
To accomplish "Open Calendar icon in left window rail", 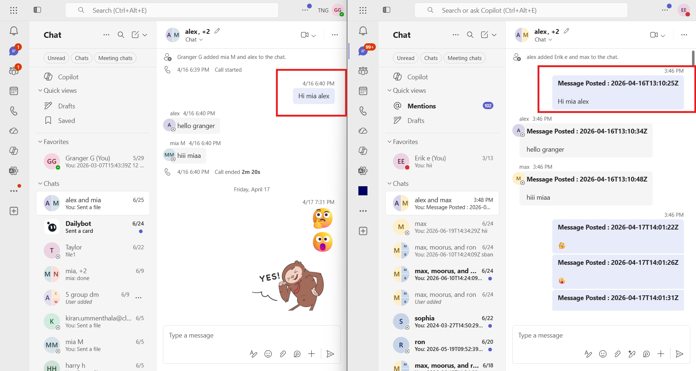I will tap(14, 91).
